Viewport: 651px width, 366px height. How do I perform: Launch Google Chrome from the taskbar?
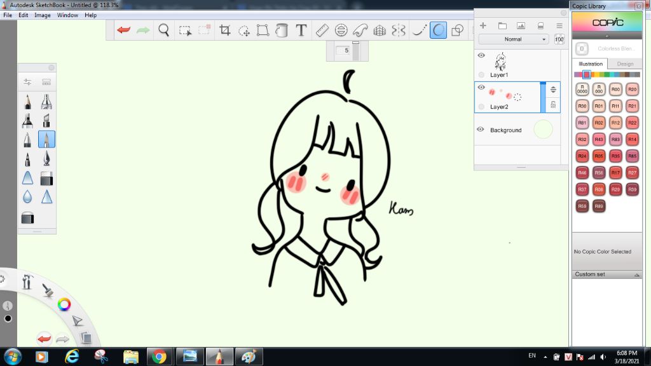pyautogui.click(x=159, y=356)
